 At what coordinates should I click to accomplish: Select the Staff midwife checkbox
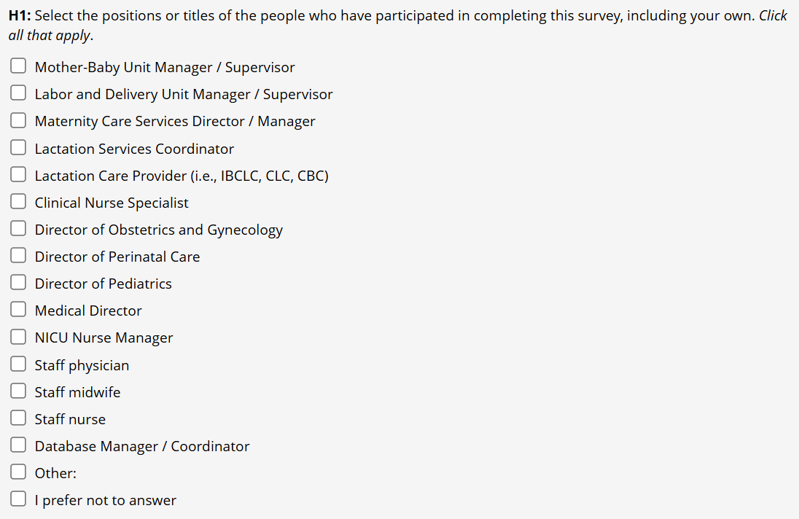(18, 391)
